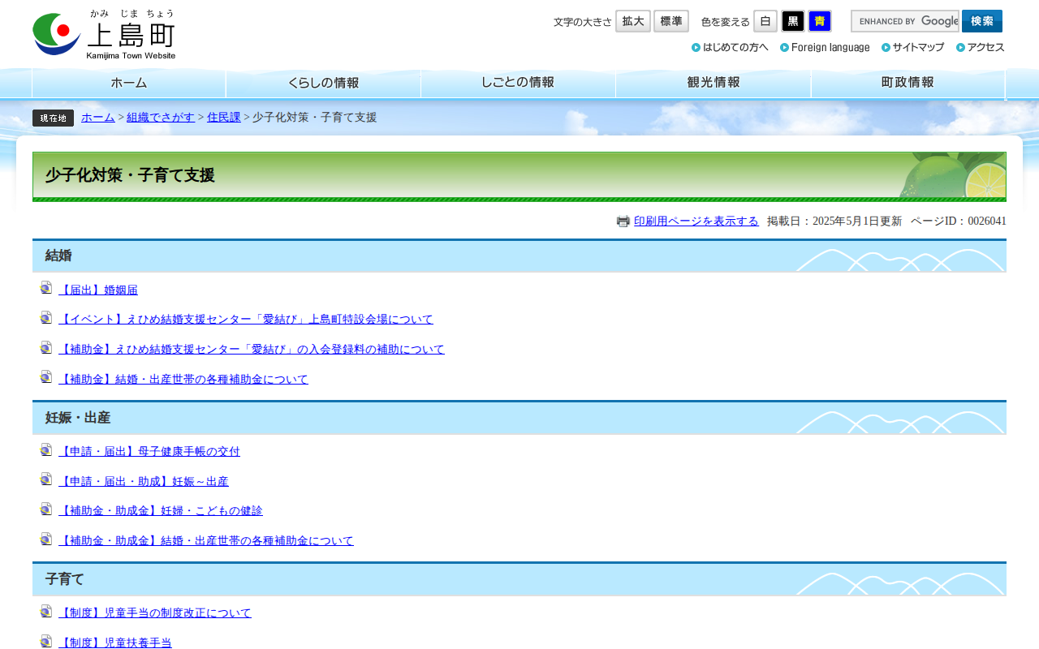Click the Kamijima Town logo
The image size is (1039, 649).
[x=104, y=35]
